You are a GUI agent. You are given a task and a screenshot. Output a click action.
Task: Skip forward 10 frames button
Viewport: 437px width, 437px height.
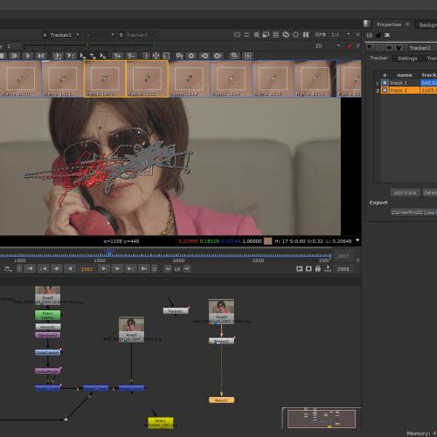click(x=187, y=268)
